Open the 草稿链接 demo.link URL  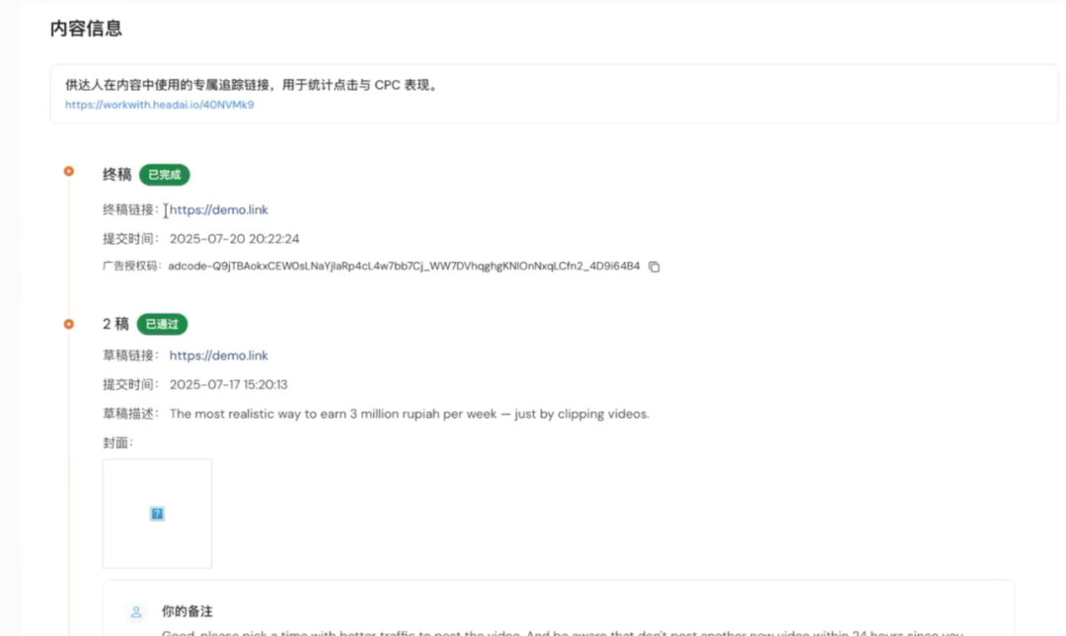(218, 356)
